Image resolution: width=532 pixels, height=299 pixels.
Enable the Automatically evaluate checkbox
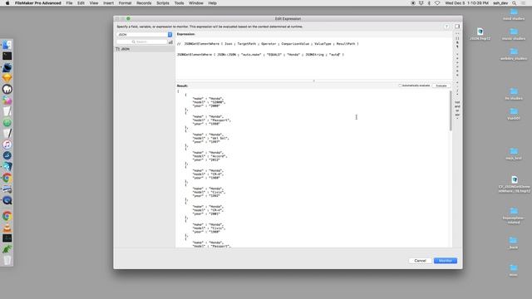pos(400,86)
